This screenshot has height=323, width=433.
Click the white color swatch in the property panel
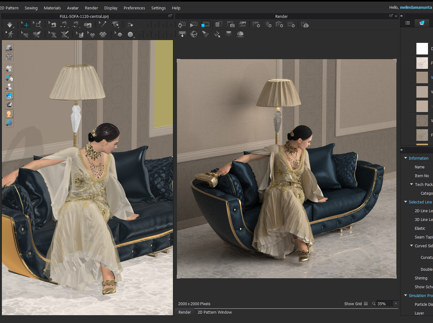pyautogui.click(x=422, y=49)
